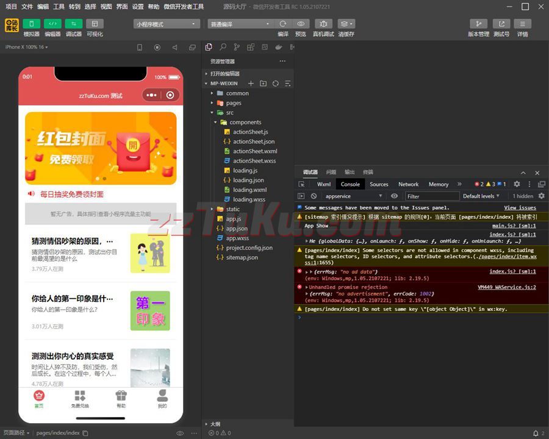
Task: Click the compile refresh icon (编译)
Action: pyautogui.click(x=283, y=24)
